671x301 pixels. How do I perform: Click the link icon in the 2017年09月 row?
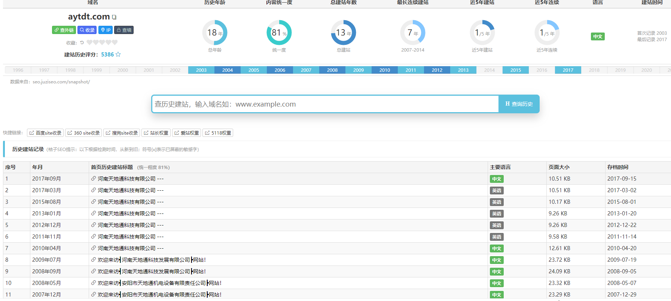point(94,179)
